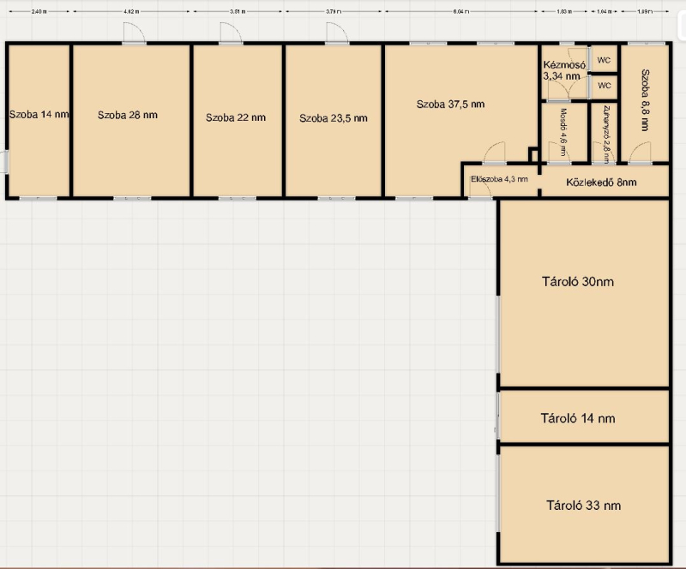Click the Szoba 23,5 nm label
686x569 pixels.
[334, 118]
